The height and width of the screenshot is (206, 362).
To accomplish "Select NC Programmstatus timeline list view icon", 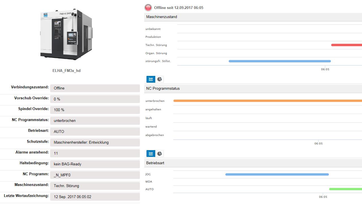I will (151, 154).
